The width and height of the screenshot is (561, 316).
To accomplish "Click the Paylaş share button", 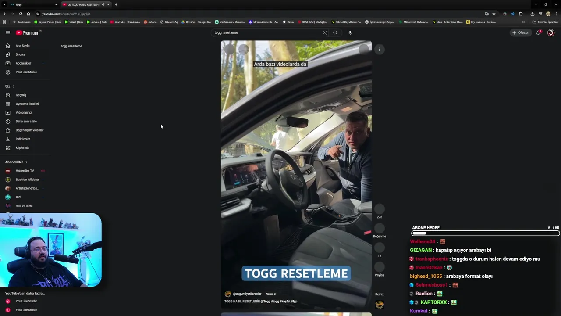I will [x=380, y=267].
